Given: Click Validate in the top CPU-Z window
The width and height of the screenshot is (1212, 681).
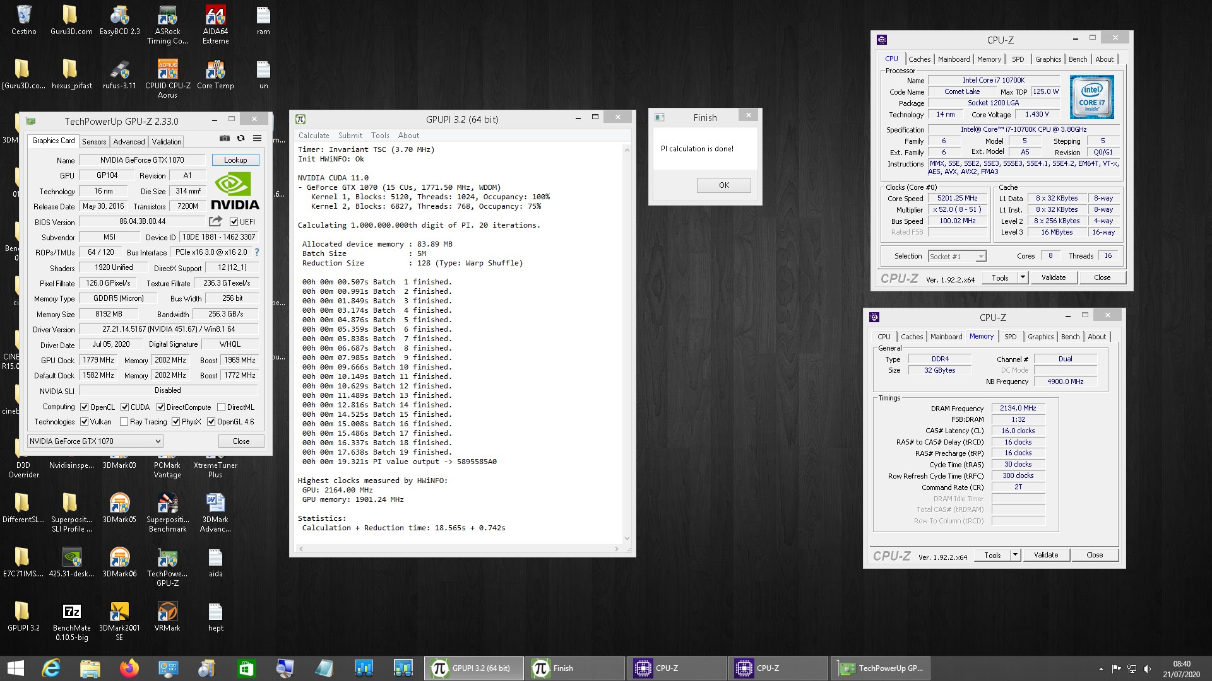Looking at the screenshot, I should coord(1053,277).
